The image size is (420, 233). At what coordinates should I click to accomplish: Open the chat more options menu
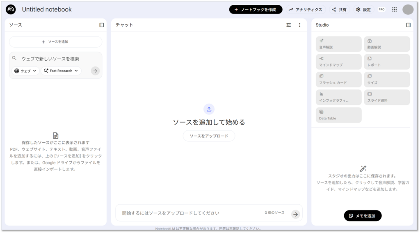click(x=299, y=25)
